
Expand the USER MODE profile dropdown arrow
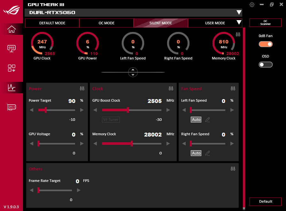238,23
